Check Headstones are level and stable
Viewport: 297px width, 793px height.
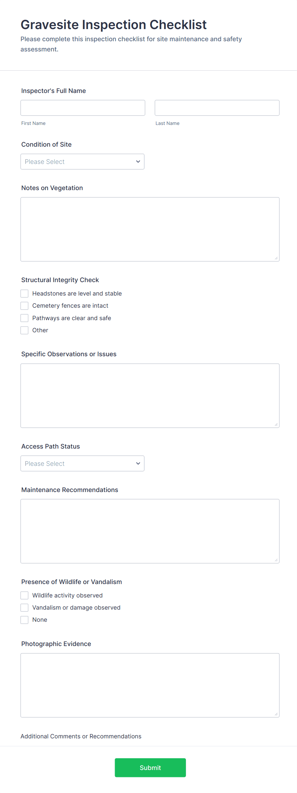coord(25,294)
